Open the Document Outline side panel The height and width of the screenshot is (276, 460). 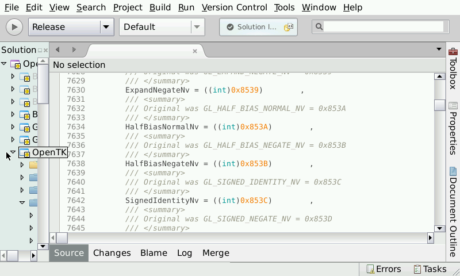[x=453, y=212]
